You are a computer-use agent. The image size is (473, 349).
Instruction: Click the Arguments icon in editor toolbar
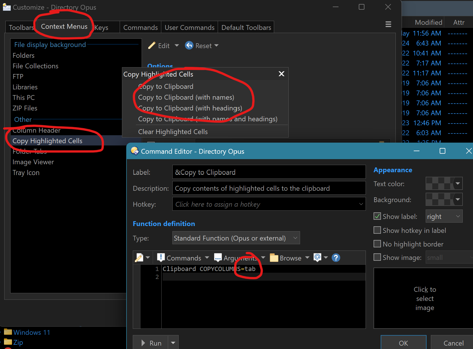click(x=218, y=258)
